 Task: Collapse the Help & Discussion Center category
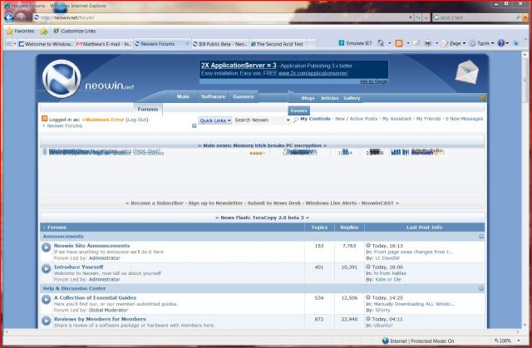pyautogui.click(x=481, y=288)
